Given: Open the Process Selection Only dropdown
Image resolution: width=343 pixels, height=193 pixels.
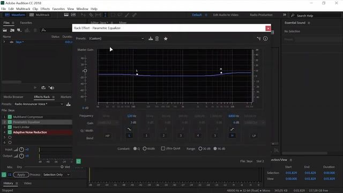Looking at the screenshot, I should point(56,175).
